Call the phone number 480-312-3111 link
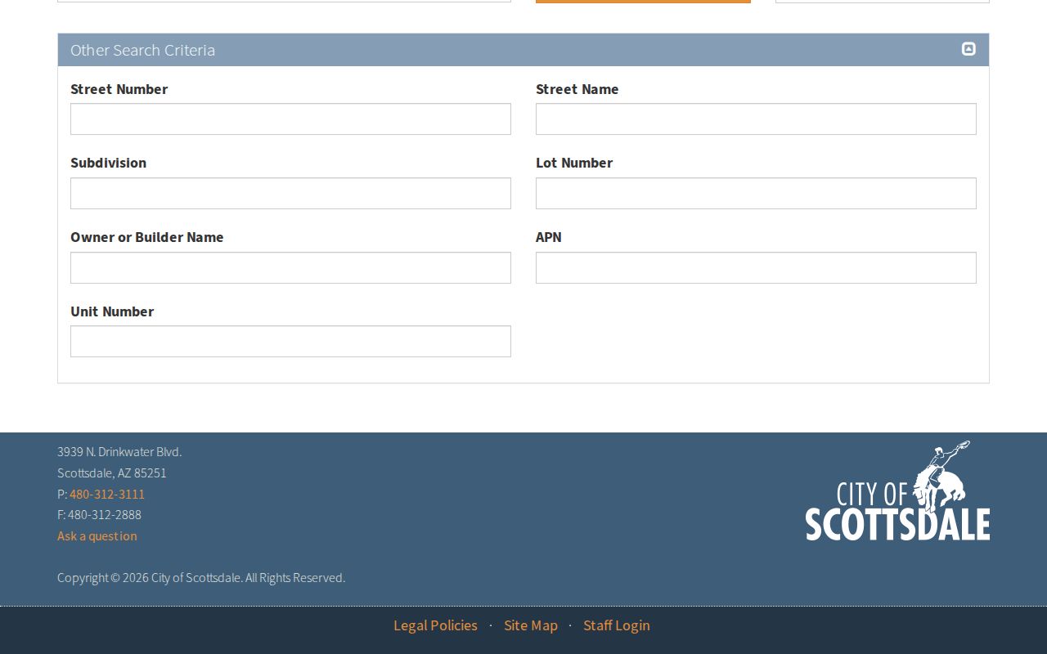This screenshot has width=1047, height=654. (107, 494)
